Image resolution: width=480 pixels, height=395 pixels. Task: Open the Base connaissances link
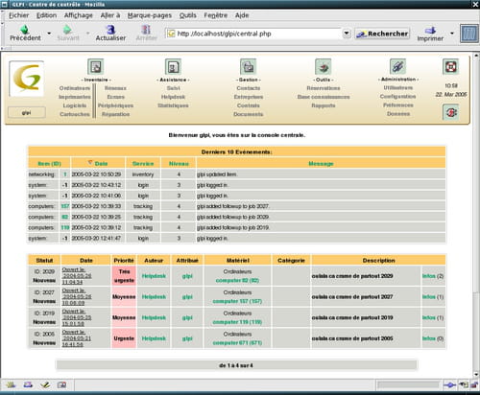tap(324, 97)
